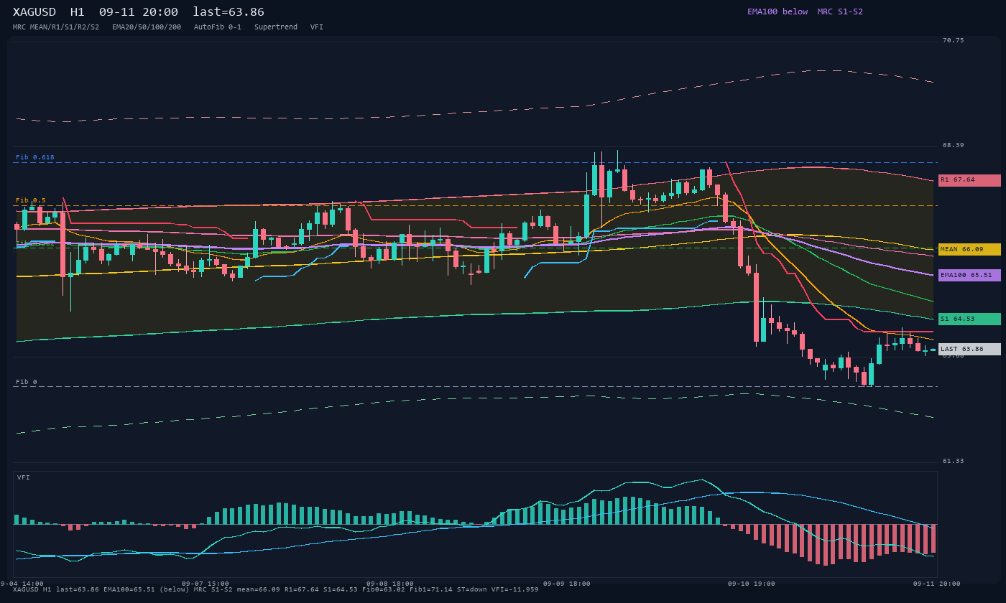Click the Fib 0.5 level label
This screenshot has height=603, width=1006.
pos(31,200)
